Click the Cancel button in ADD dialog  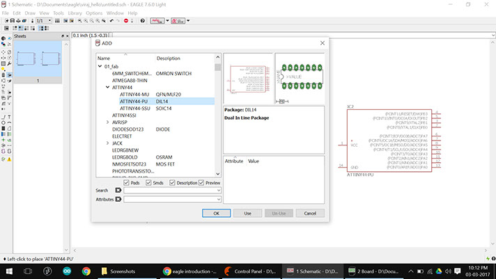point(310,214)
